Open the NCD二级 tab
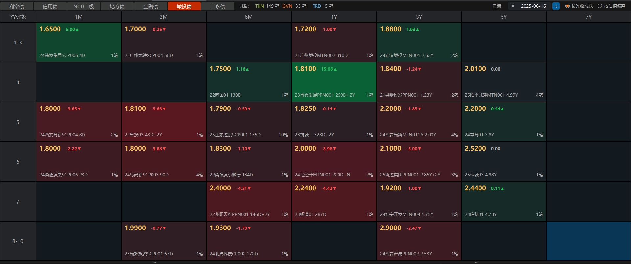 (x=84, y=6)
